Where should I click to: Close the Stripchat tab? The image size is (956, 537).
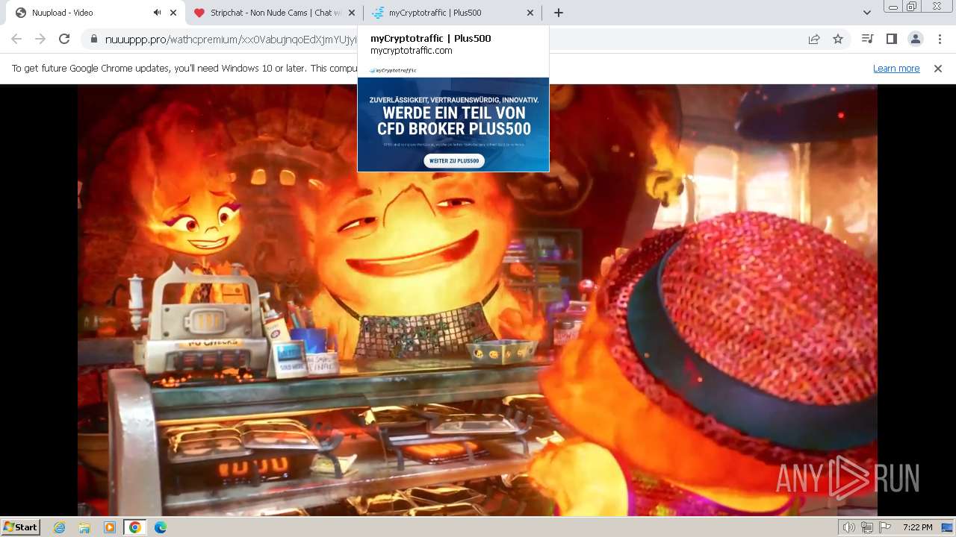click(352, 13)
